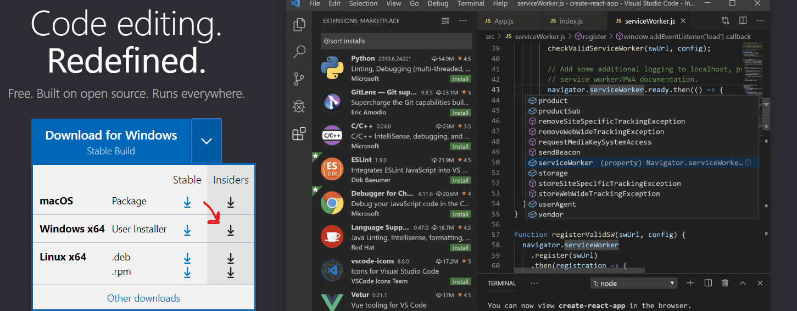797x311 pixels.
Task: Click the new terminal plus icon
Action: tap(690, 283)
